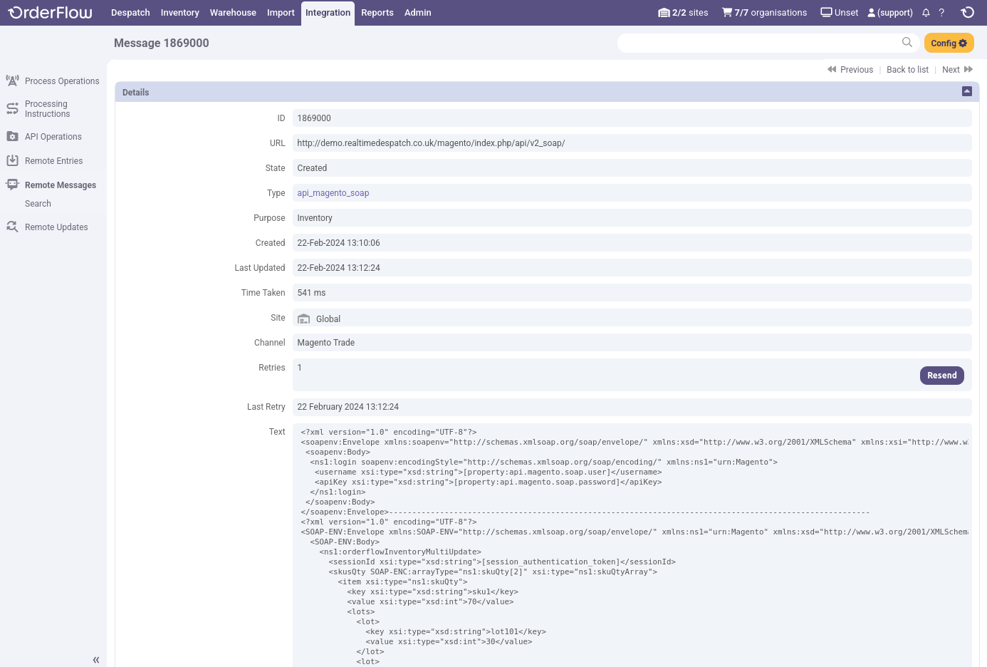The width and height of the screenshot is (987, 667).
Task: Open the 7/7 organisations selector
Action: pos(764,13)
